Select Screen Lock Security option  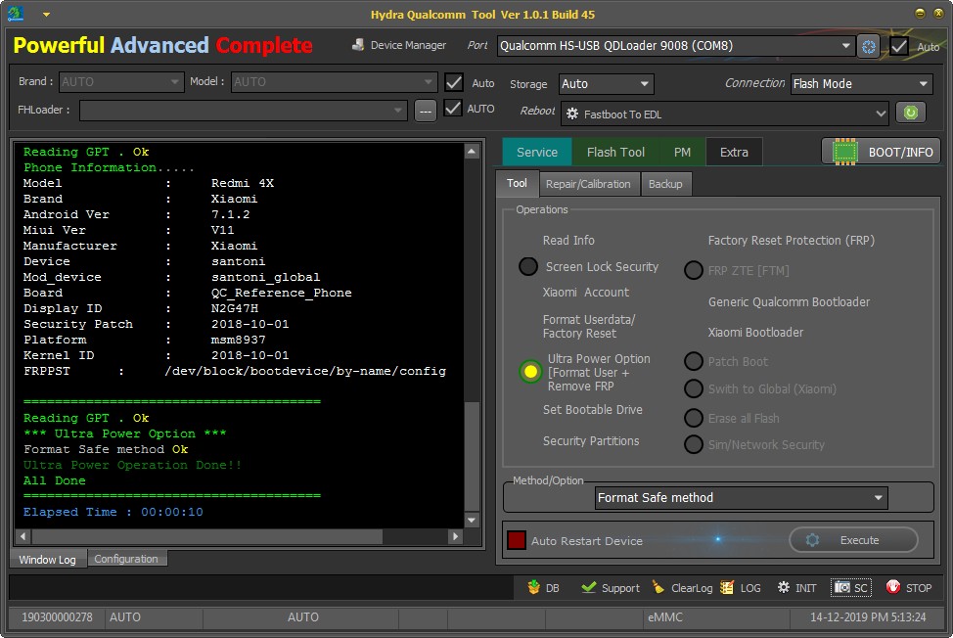click(x=528, y=266)
